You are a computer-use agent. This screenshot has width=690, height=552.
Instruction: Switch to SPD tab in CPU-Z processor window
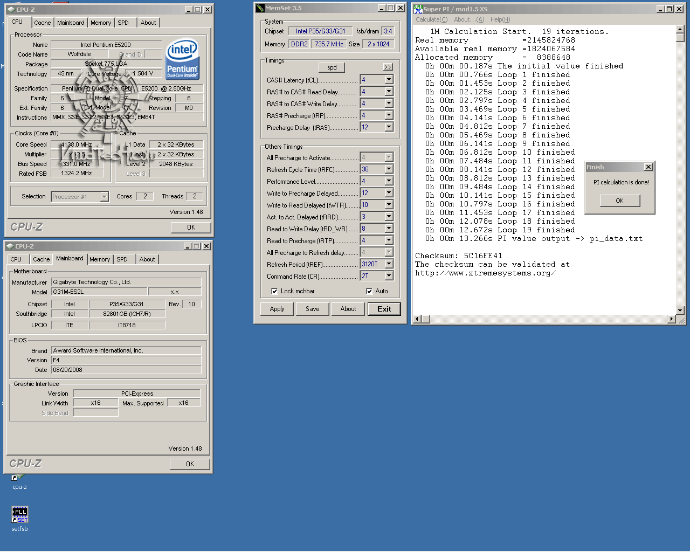(x=123, y=23)
